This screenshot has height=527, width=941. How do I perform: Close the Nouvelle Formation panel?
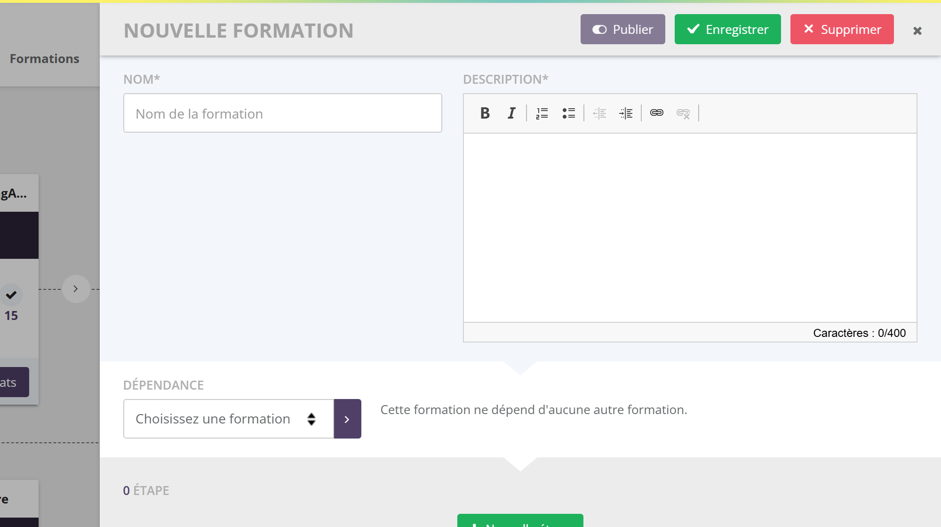coord(917,31)
